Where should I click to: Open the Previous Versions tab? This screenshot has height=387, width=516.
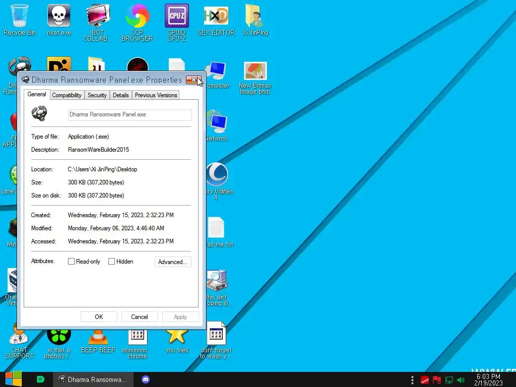point(156,95)
